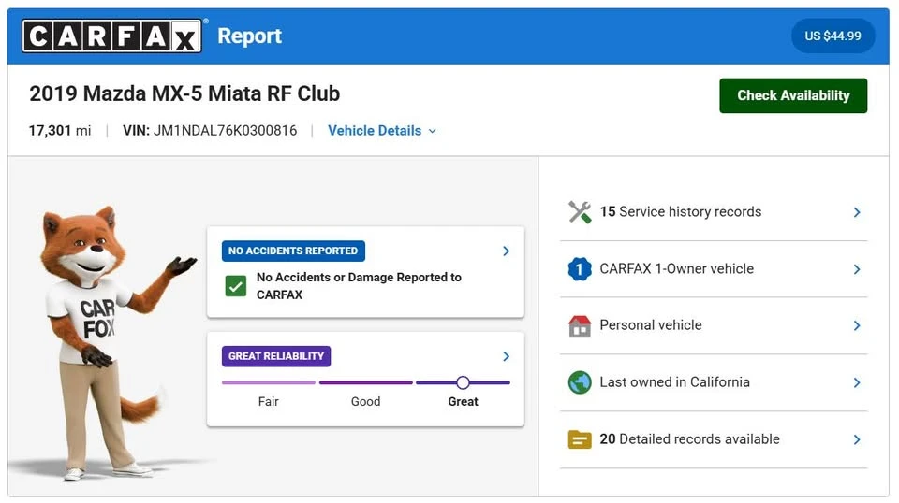The height and width of the screenshot is (503, 899).
Task: Click Last owned in California text
Action: (x=675, y=381)
